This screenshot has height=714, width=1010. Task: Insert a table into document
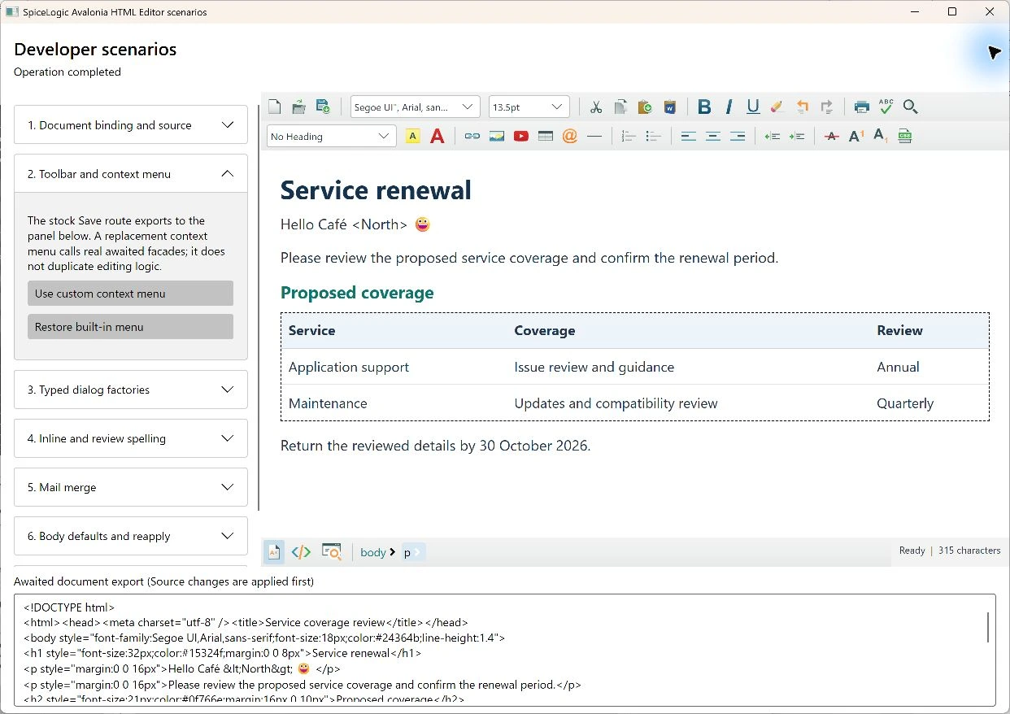tap(546, 137)
